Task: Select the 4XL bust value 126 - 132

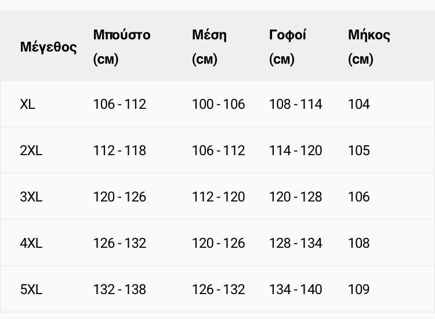Action: click(119, 243)
